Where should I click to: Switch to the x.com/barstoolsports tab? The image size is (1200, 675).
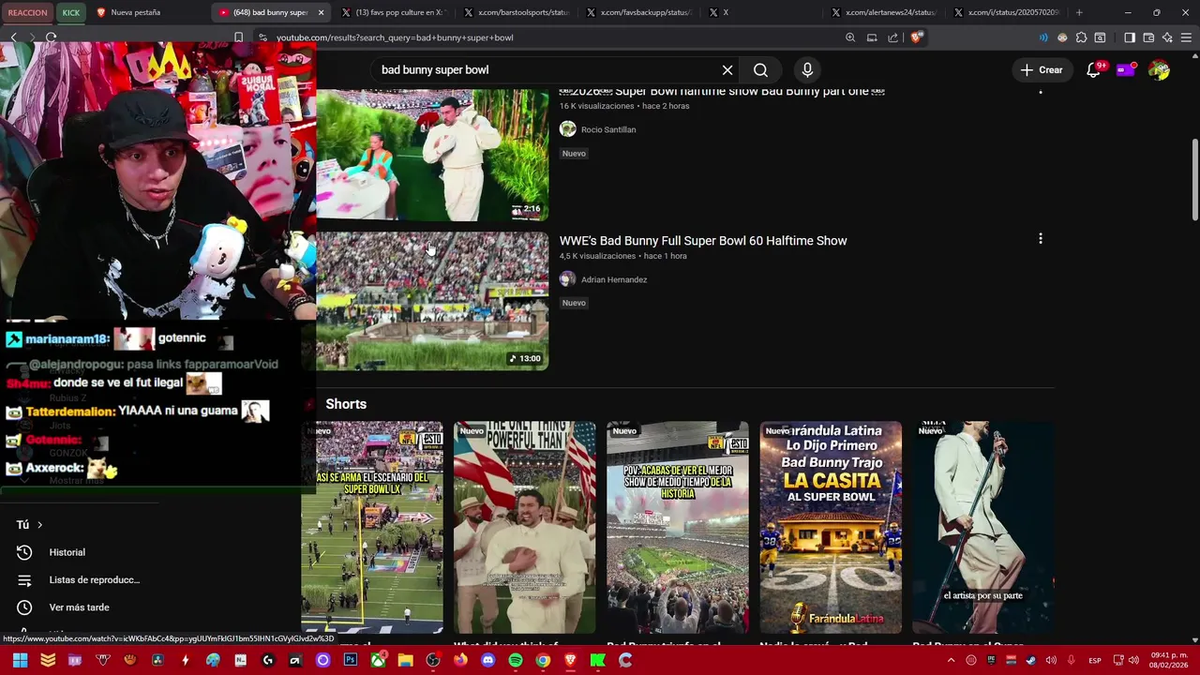[x=517, y=12]
